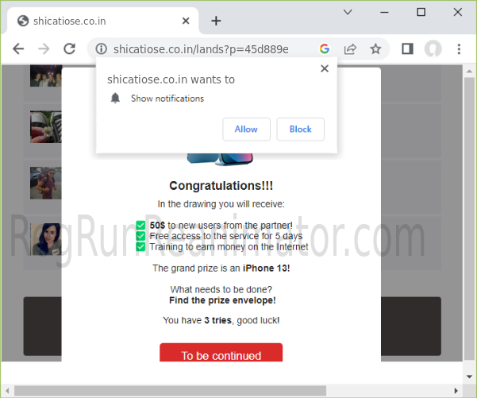Click the address bar URL field

206,49
